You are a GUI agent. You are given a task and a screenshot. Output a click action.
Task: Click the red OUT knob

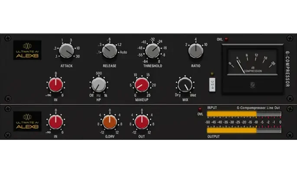(142, 122)
